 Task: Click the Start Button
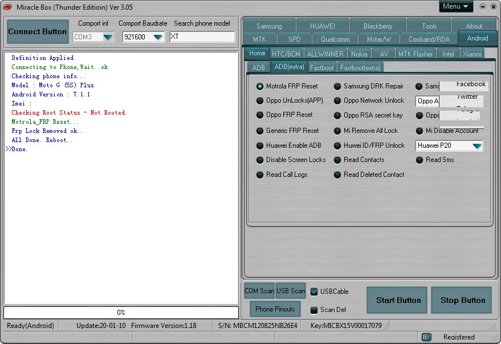(398, 300)
